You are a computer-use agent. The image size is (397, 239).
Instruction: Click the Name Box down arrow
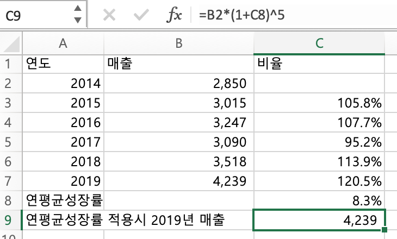[x=78, y=20]
